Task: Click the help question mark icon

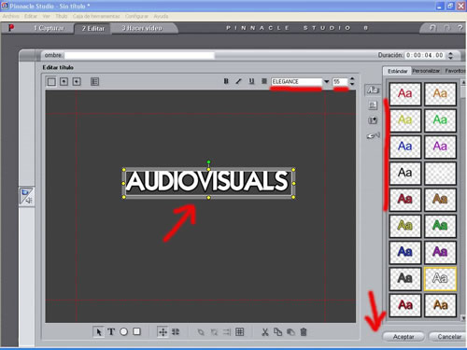Action: (460, 28)
